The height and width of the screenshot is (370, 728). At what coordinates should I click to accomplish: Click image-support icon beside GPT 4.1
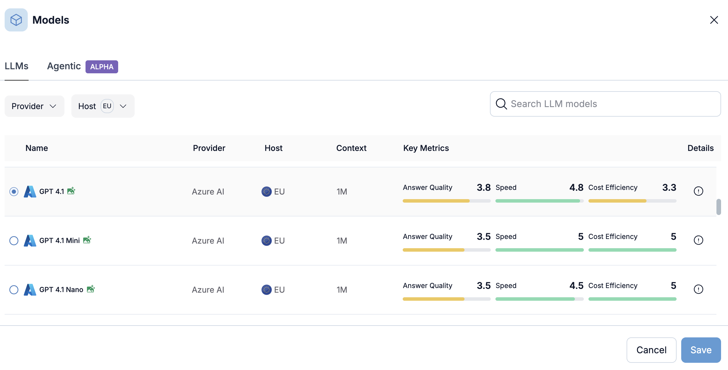pyautogui.click(x=71, y=190)
